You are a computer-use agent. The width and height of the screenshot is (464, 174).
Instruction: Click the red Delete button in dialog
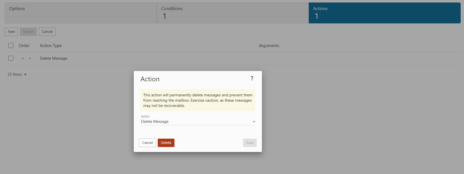coord(166,143)
